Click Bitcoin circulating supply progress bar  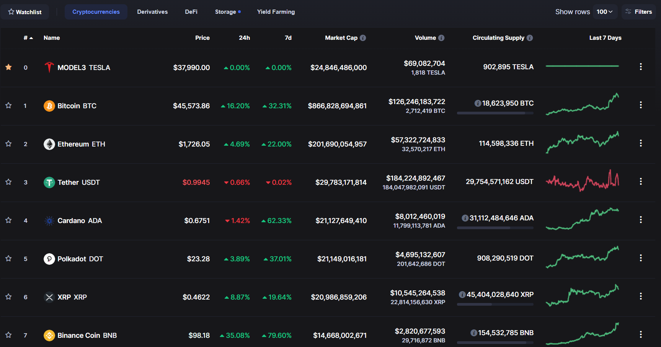(x=495, y=113)
